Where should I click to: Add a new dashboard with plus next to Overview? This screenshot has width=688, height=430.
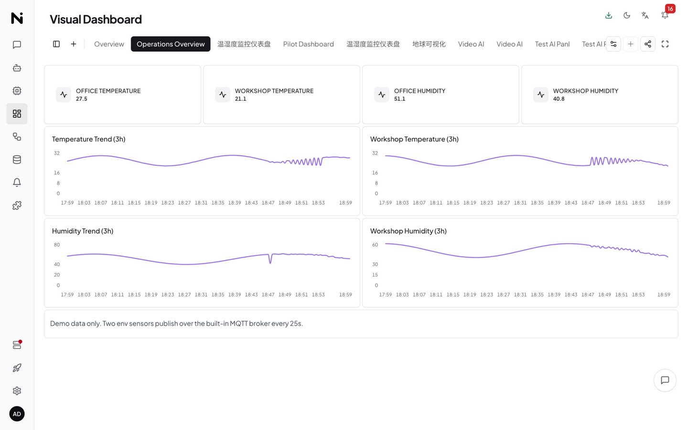[74, 44]
